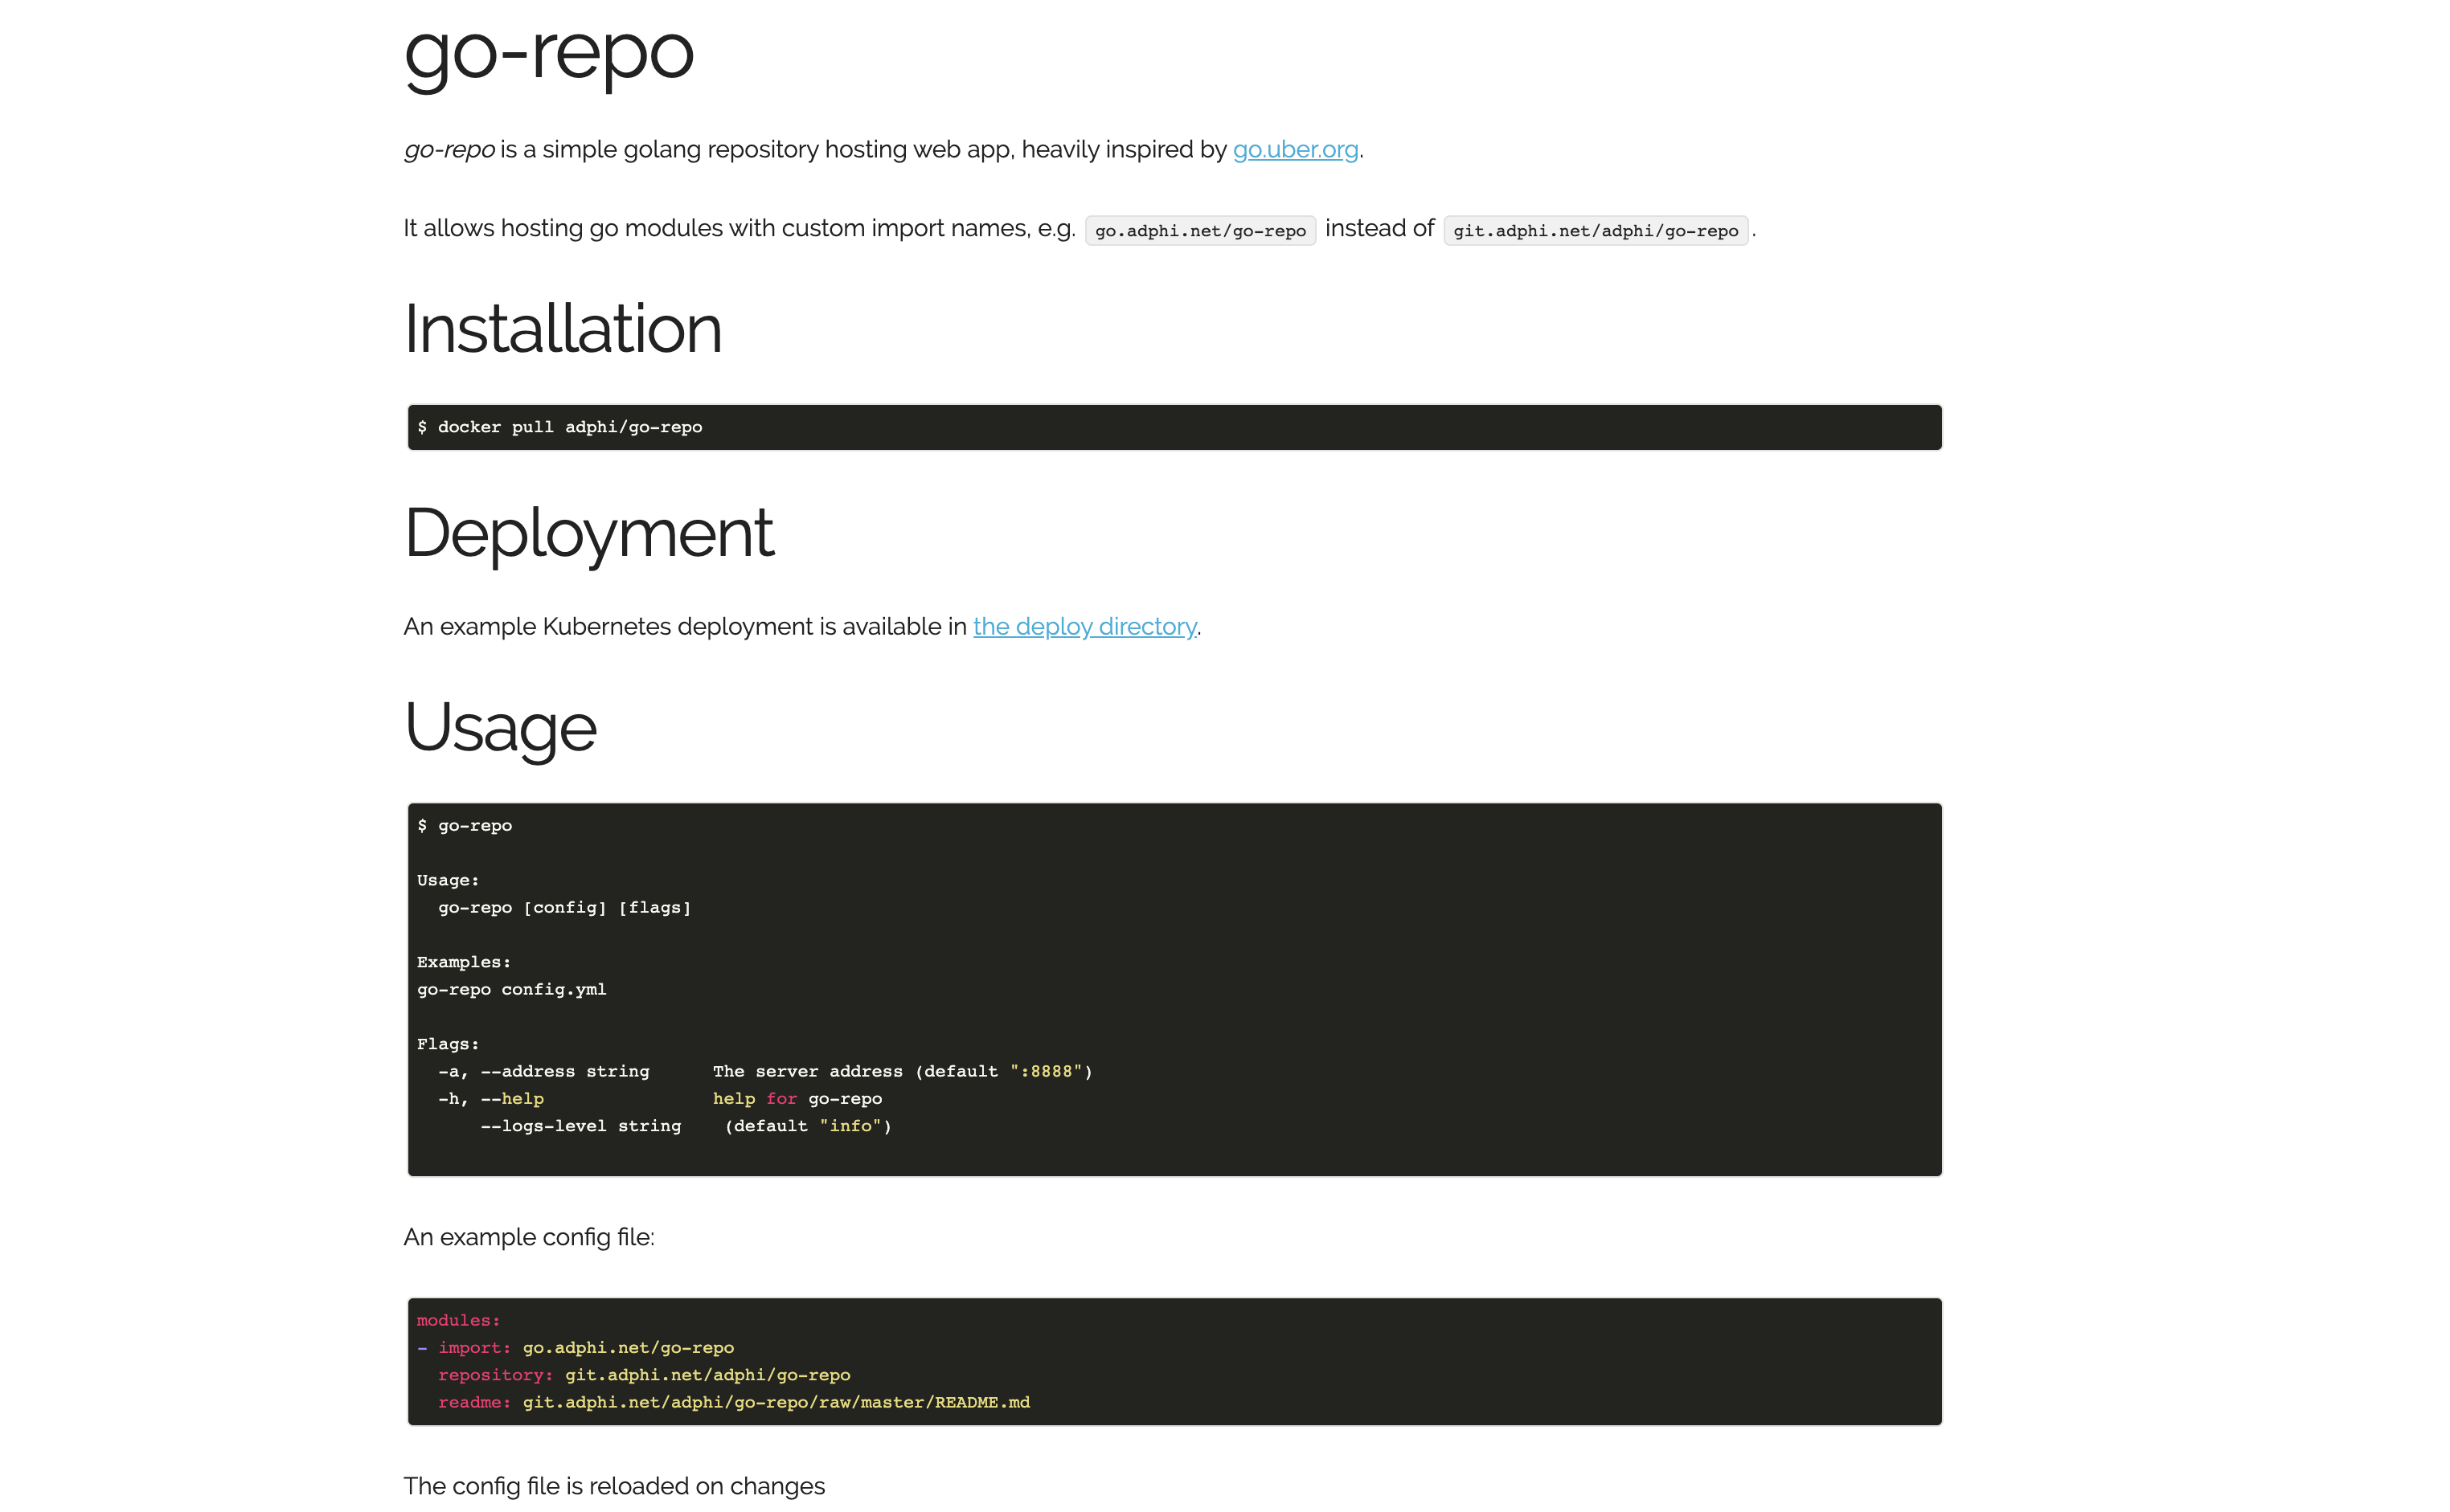This screenshot has width=2450, height=1512.
Task: Click 'The config file is reloaded' sentence
Action: pyautogui.click(x=614, y=1486)
